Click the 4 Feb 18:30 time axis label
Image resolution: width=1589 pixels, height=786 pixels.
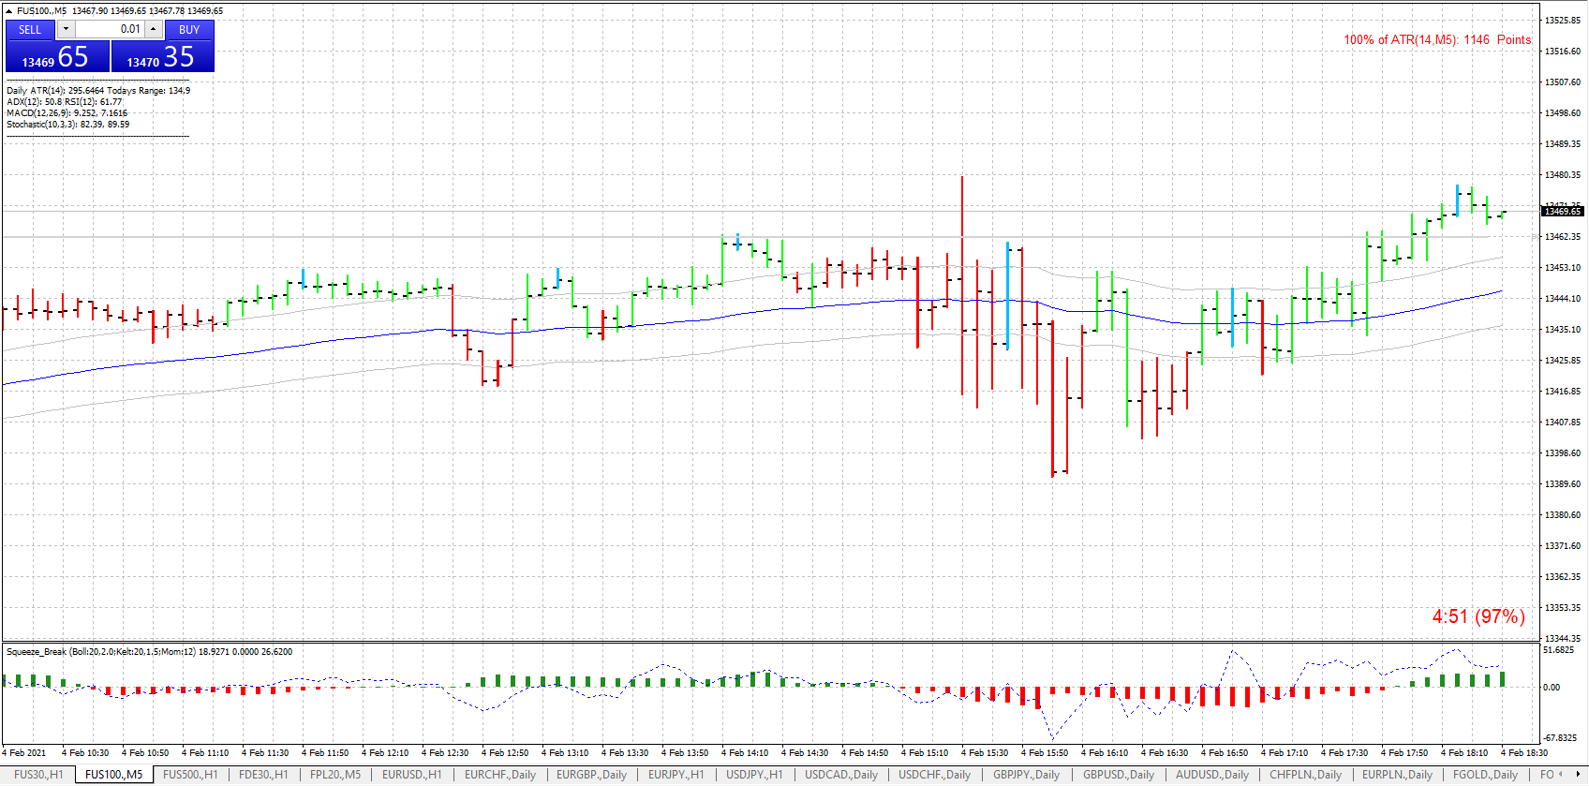[1524, 752]
